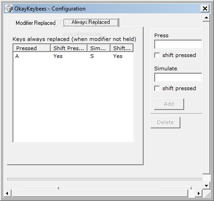214x201 pixels.
Task: Close the Configuration window
Action: [x=205, y=8]
